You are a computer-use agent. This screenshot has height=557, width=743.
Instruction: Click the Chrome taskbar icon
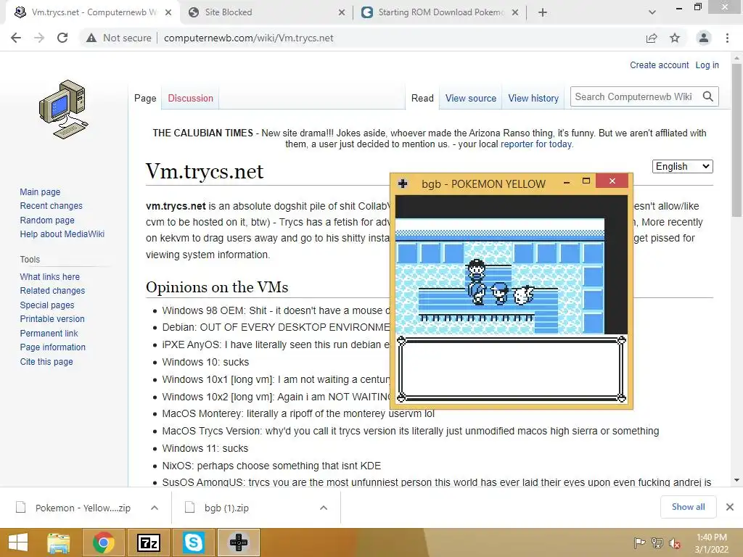103,542
